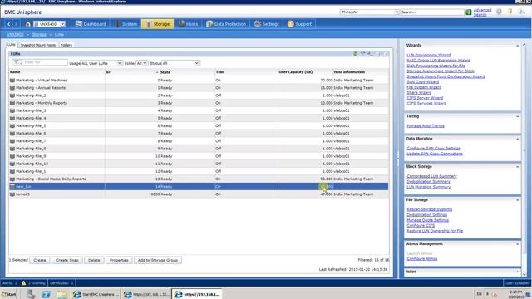Image resolution: width=532 pixels, height=299 pixels.
Task: Click the Home icon in the navigation bar
Action: click(x=28, y=24)
